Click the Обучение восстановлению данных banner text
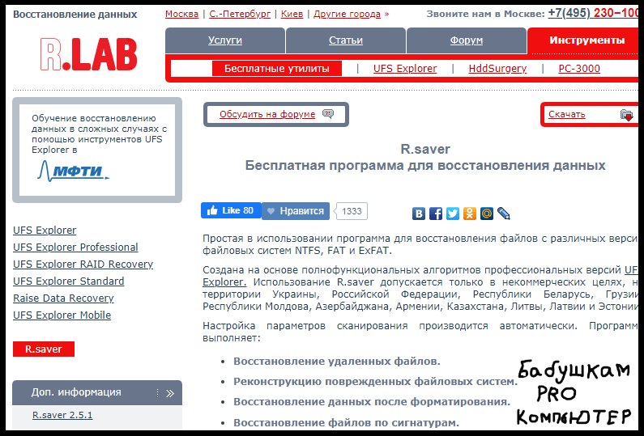Screen dimensions: 644x436 click(99, 133)
